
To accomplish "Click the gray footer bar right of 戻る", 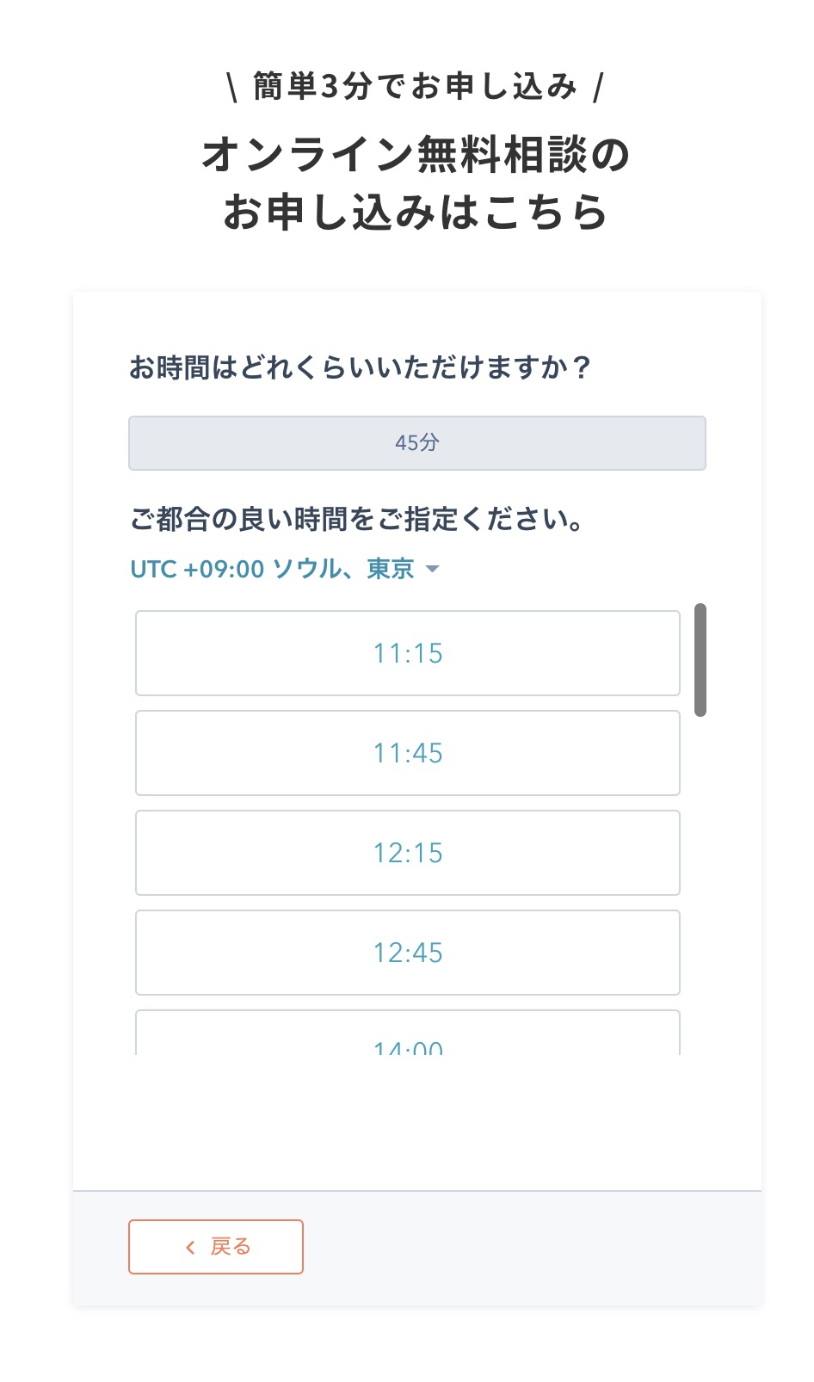I will click(533, 1247).
